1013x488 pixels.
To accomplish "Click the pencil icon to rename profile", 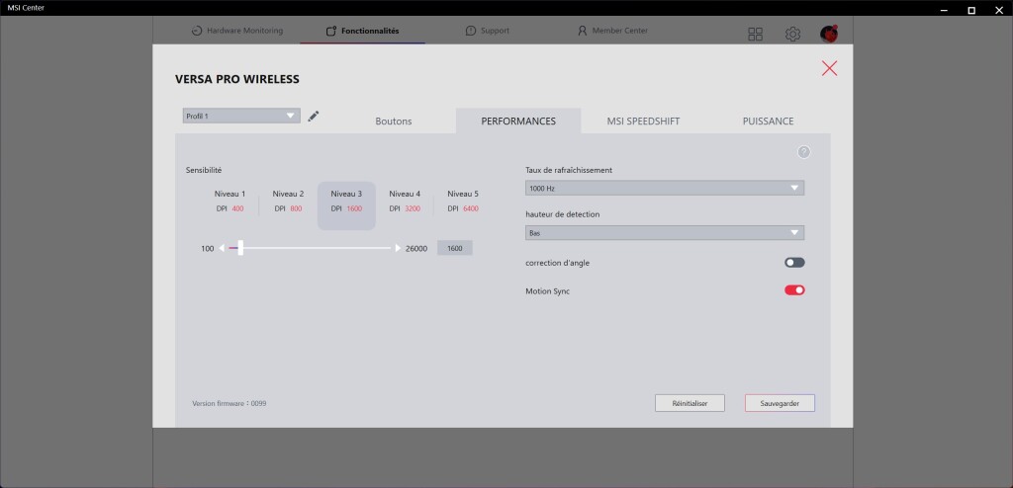I will click(314, 116).
